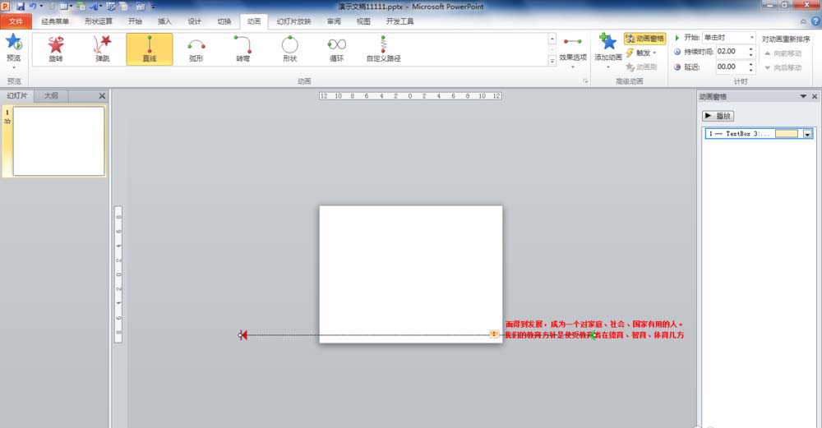Viewport: 822px width, 428px height.
Task: Close the slides thumbnail pane
Action: point(102,96)
